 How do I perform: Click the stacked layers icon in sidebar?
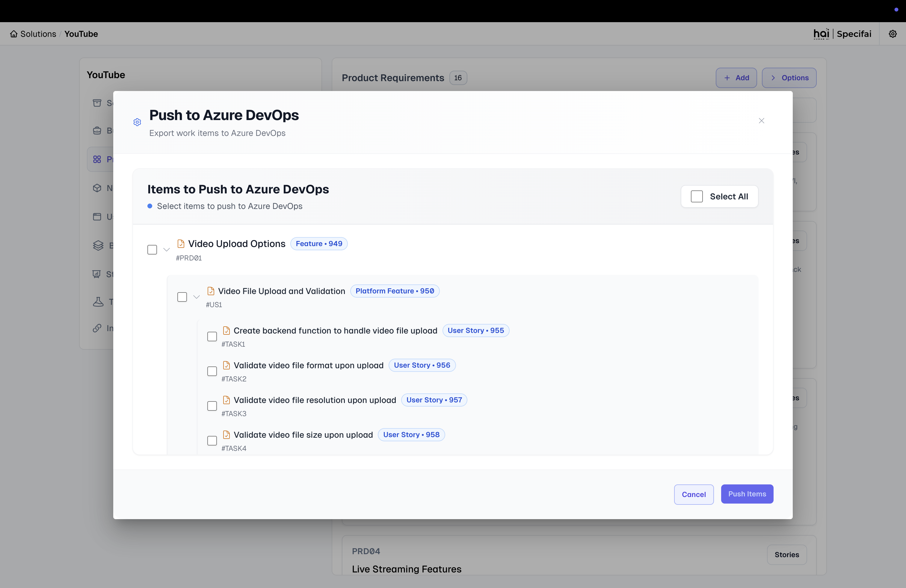coord(98,245)
